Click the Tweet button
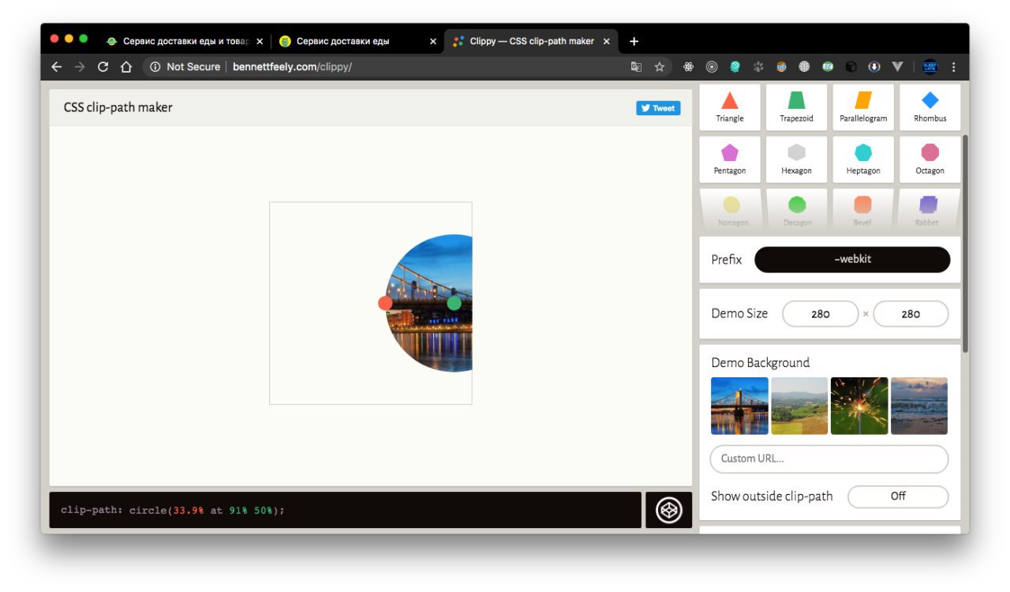This screenshot has height=592, width=1010. pyautogui.click(x=658, y=108)
